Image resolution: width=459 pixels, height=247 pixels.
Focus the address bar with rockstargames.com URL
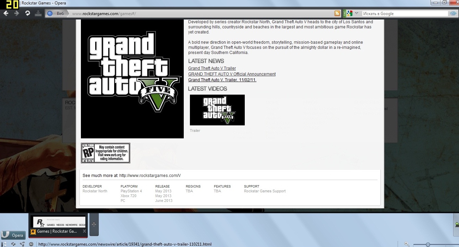(x=201, y=14)
